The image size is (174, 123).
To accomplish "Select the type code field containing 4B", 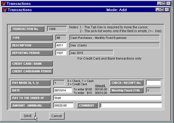I will pos(61,38).
